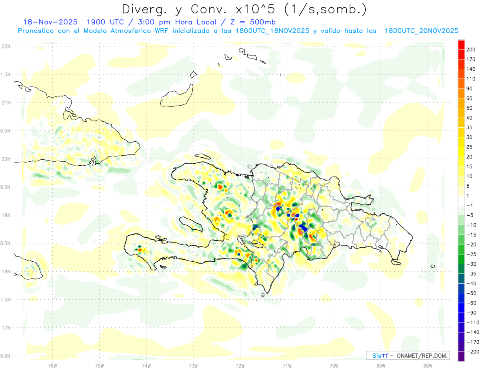This screenshot has width=480, height=371.
Task: Click the '-20' color scale value
Action: [471, 245]
